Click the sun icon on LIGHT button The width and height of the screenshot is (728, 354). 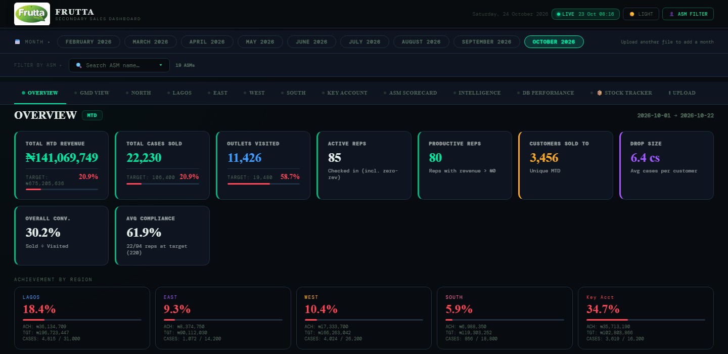point(632,14)
